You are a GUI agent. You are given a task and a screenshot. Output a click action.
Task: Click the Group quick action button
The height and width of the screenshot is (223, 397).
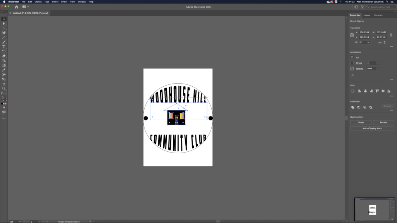[361, 122]
